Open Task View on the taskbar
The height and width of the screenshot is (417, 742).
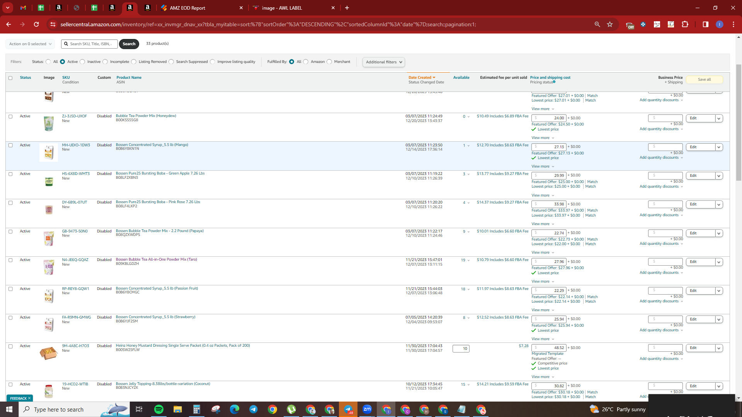[139, 409]
